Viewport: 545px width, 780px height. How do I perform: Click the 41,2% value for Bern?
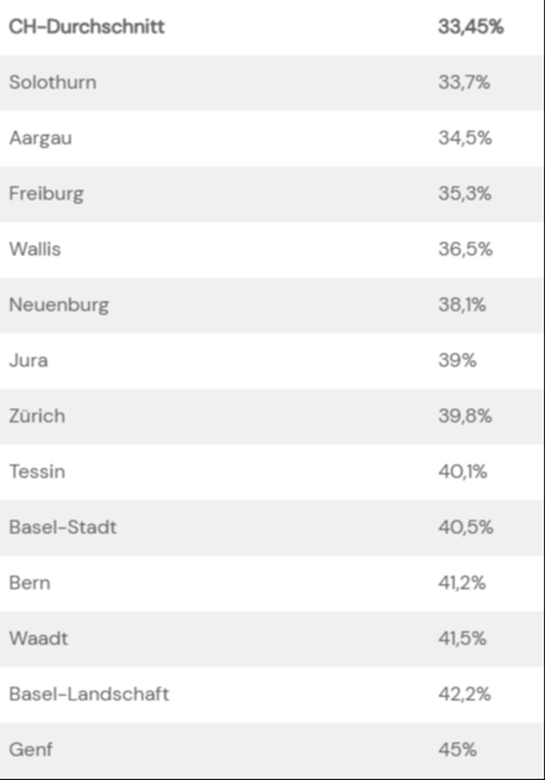pos(462,583)
